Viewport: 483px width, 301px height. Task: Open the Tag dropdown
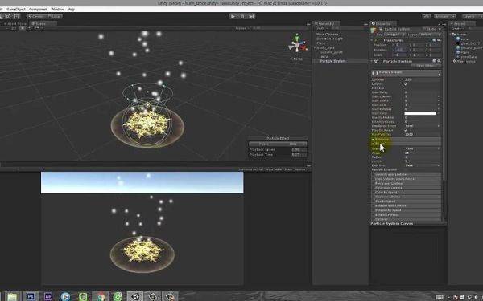coord(394,35)
